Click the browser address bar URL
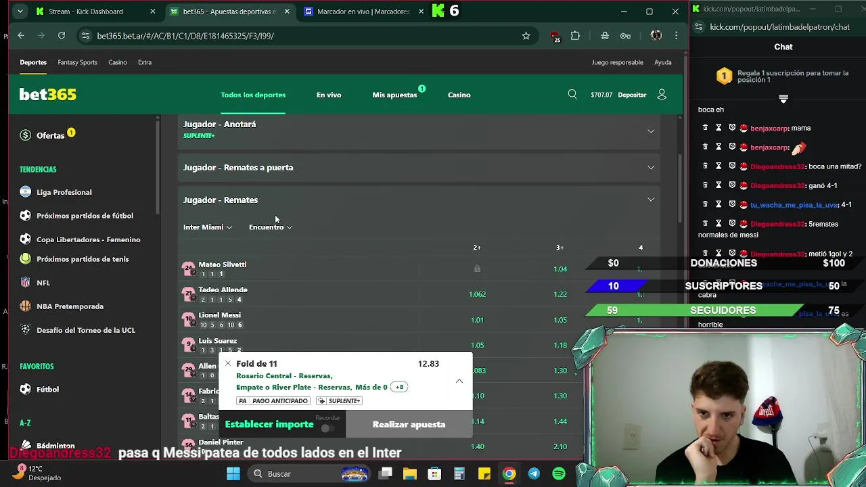866x487 pixels. (x=185, y=36)
